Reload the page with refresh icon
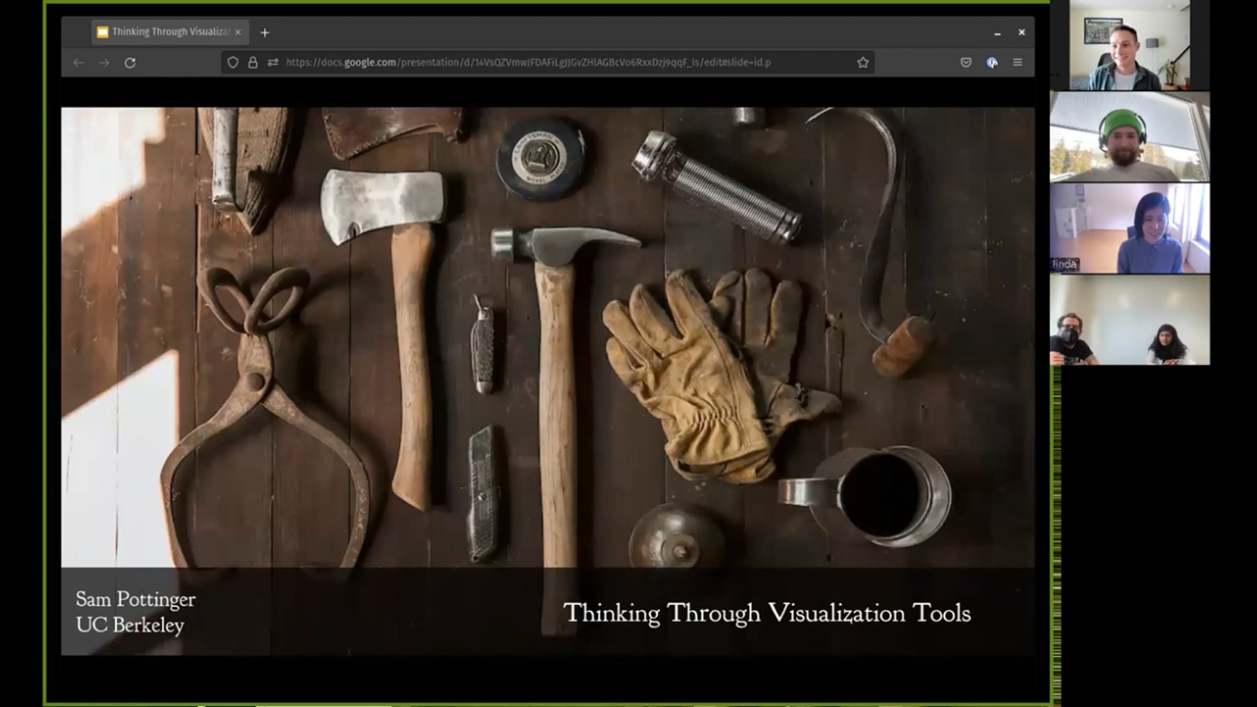Image resolution: width=1257 pixels, height=707 pixels. coord(130,63)
